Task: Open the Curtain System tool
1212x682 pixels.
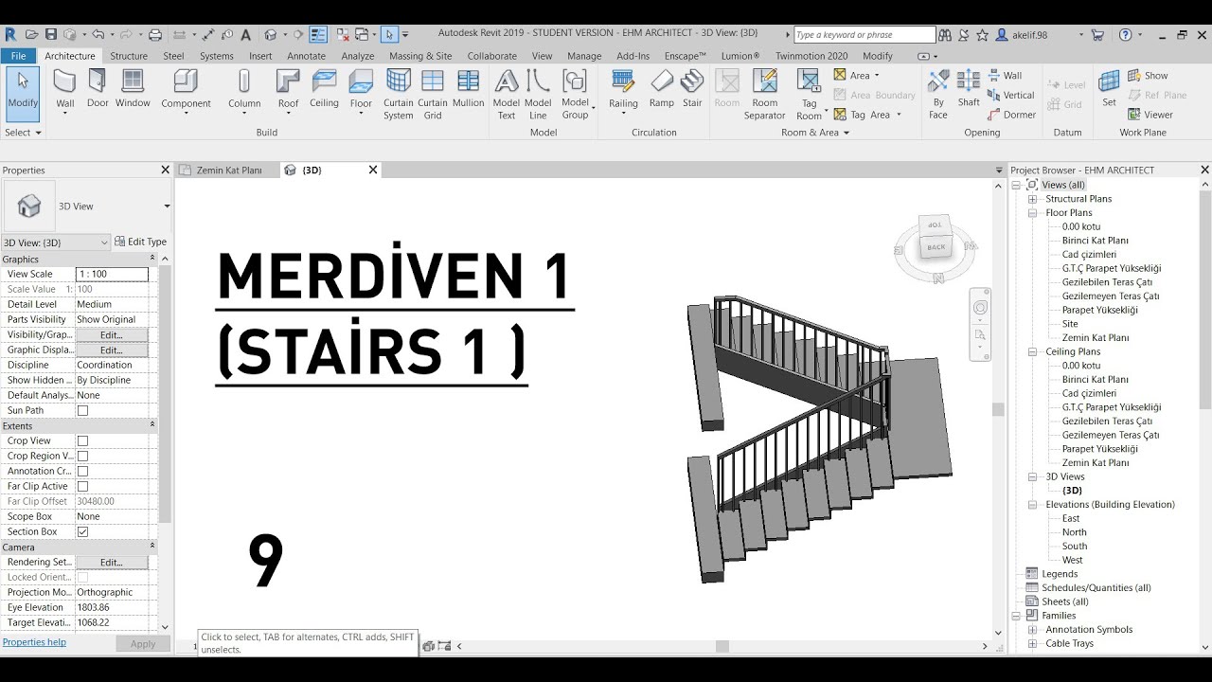Action: point(399,95)
